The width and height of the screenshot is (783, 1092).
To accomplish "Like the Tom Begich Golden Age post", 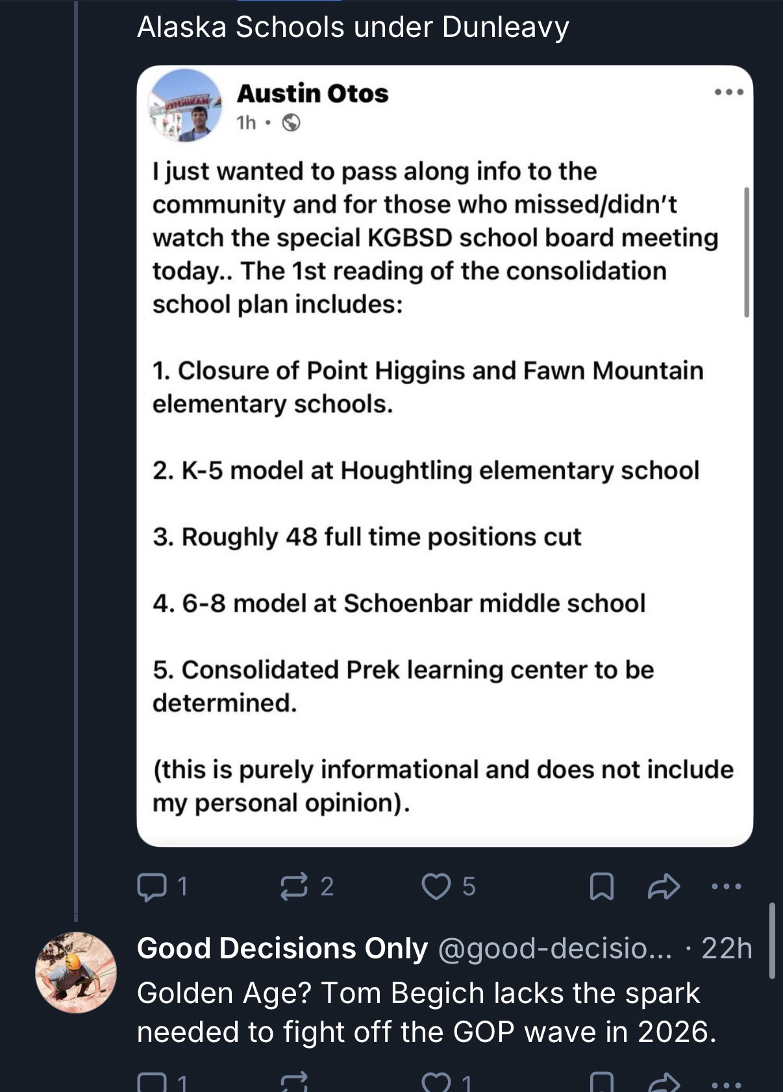I will coord(436,1082).
